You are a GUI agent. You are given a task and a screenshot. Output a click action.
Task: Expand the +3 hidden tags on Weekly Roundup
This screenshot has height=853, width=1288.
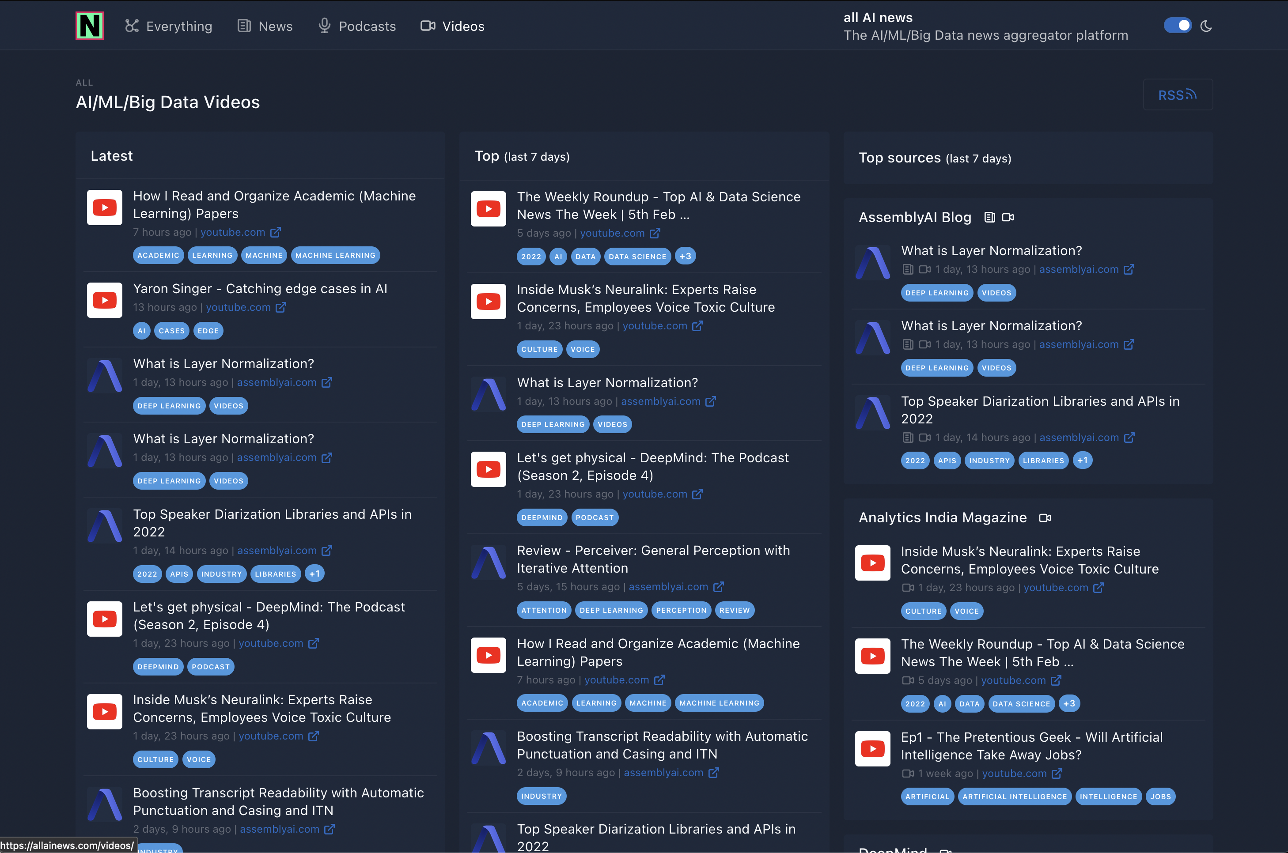click(x=685, y=256)
